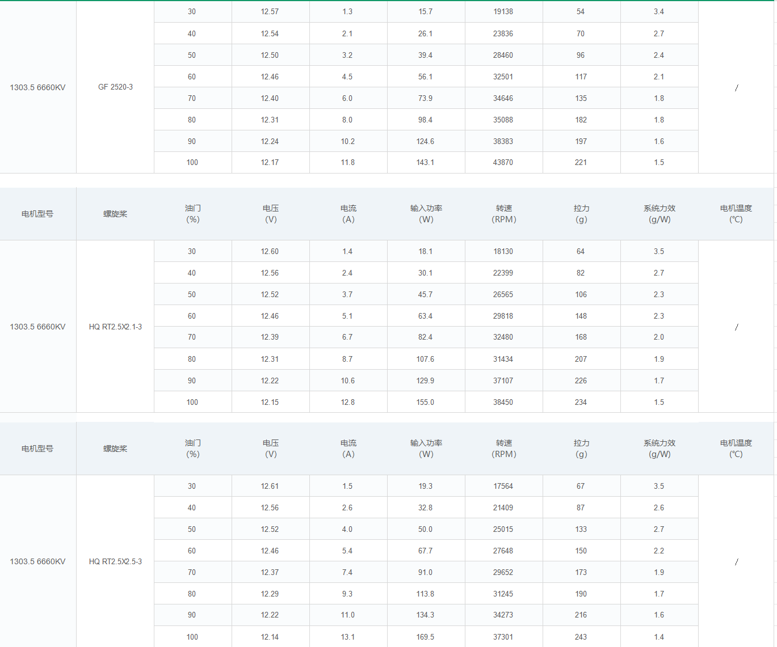This screenshot has height=647, width=777.
Task: Click the current value 13.1
Action: [x=347, y=637]
